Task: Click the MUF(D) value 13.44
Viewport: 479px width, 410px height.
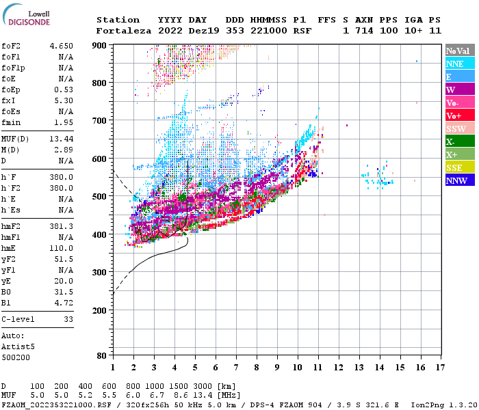Action: pos(62,139)
